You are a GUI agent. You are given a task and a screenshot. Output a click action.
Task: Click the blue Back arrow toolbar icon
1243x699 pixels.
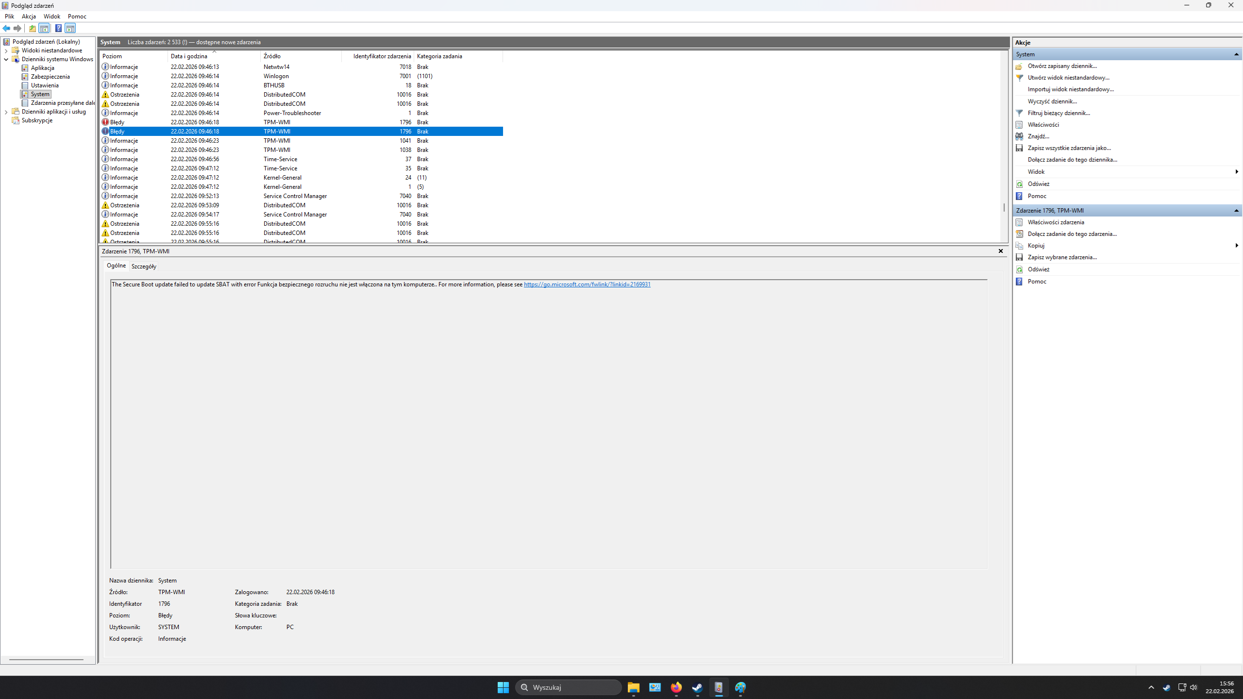click(6, 28)
